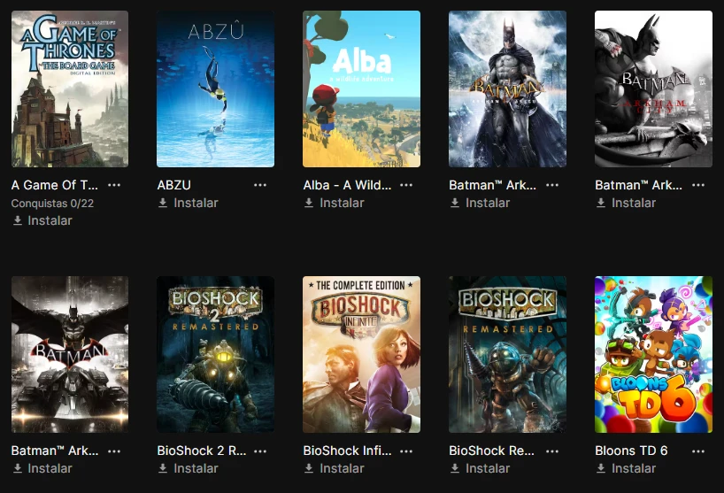Click the 'Bloons TD 6' title text
Screen dimensions: 724x493
pos(631,451)
